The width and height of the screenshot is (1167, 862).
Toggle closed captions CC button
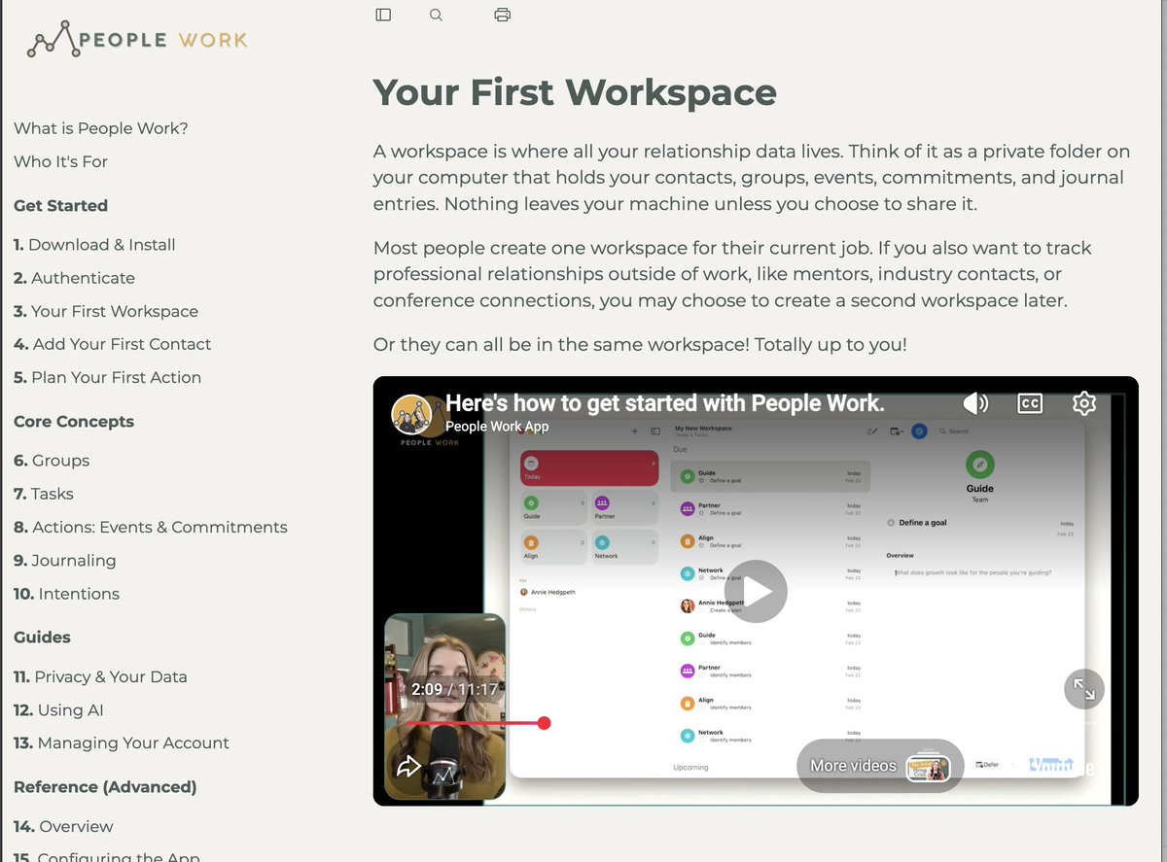tap(1030, 403)
